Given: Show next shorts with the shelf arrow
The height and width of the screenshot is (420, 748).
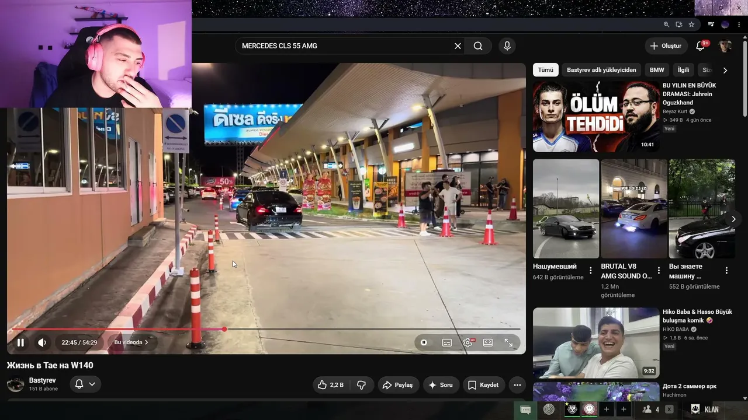Looking at the screenshot, I should click(x=733, y=219).
